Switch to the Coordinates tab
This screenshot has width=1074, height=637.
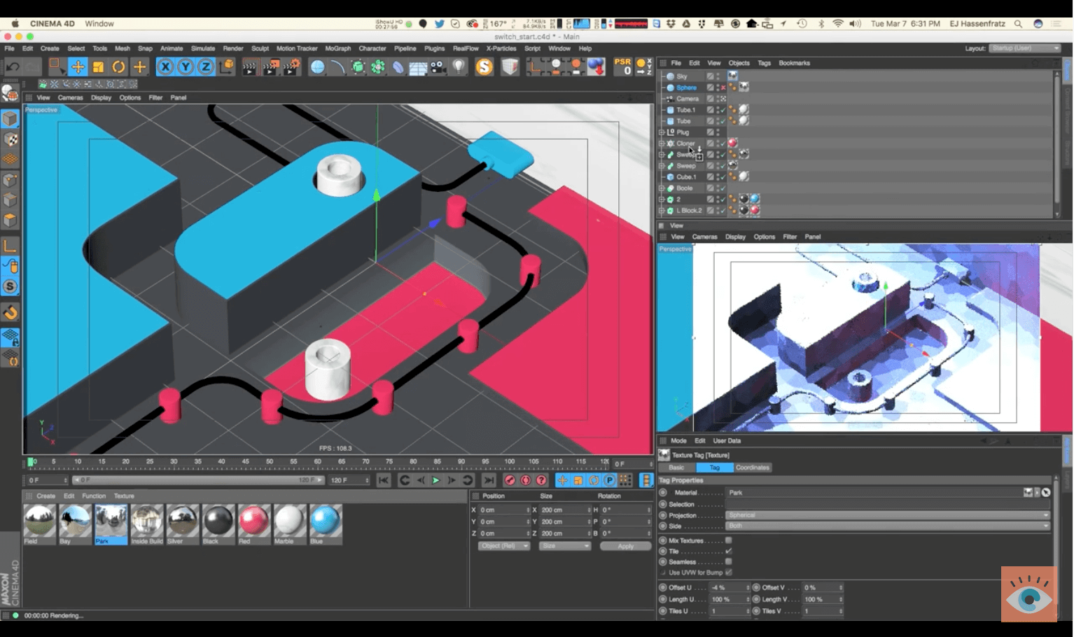(x=752, y=468)
